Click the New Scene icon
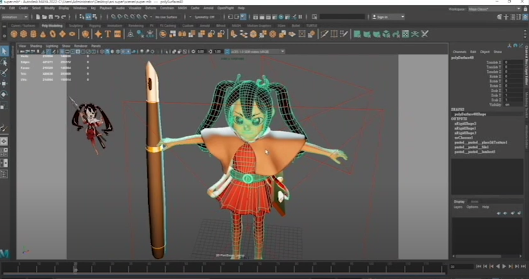The image size is (529, 279). 39,17
